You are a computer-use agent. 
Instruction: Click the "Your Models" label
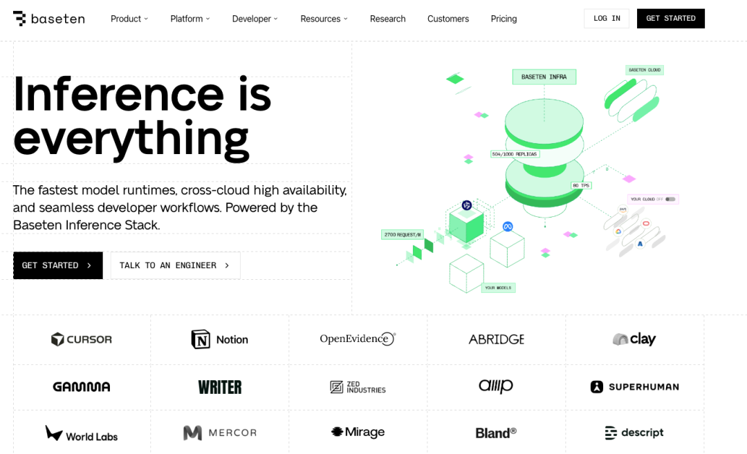498,288
